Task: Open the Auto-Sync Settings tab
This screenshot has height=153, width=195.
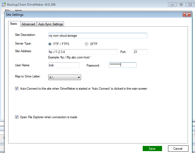Action: tap(50, 24)
